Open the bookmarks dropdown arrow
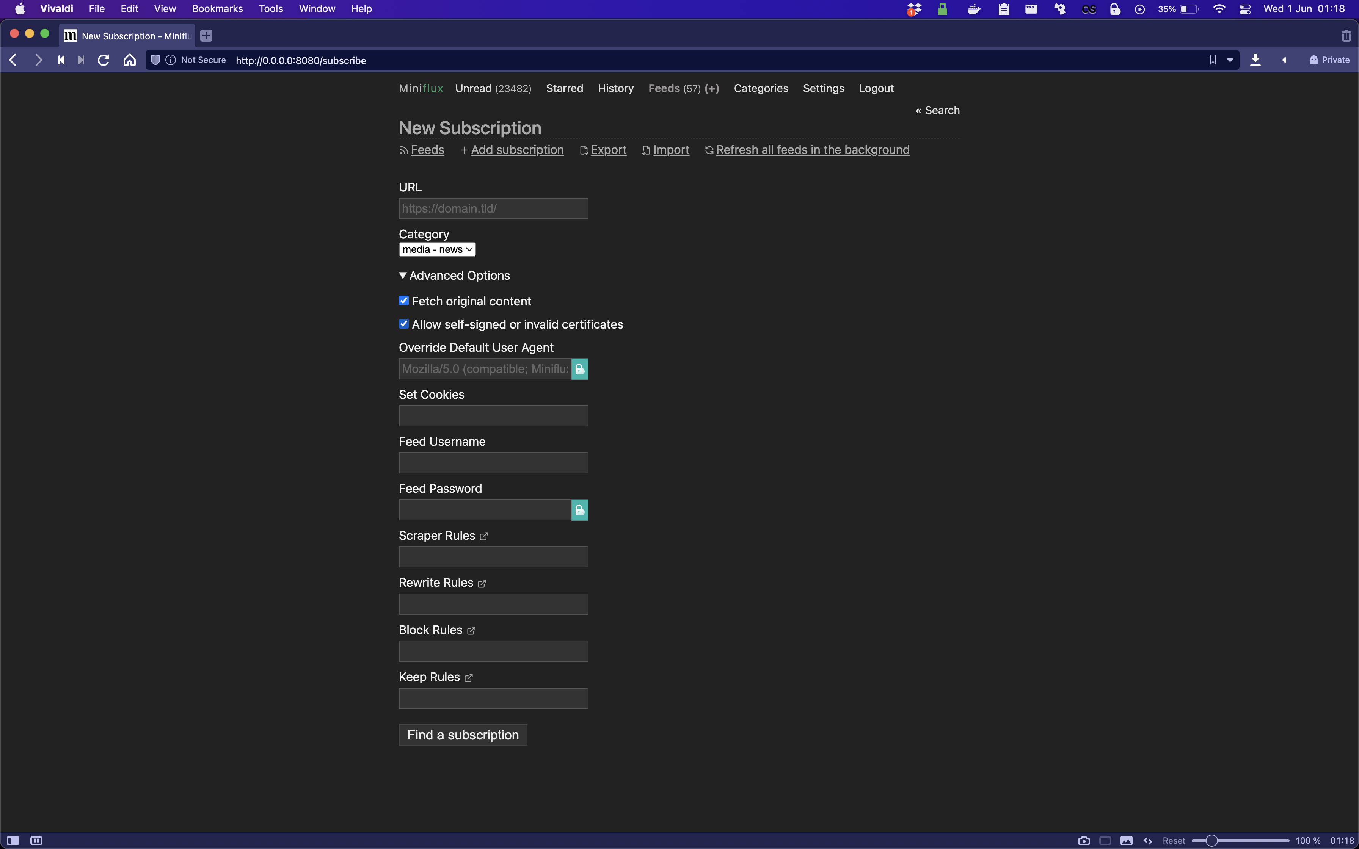This screenshot has width=1359, height=849. 1230,60
